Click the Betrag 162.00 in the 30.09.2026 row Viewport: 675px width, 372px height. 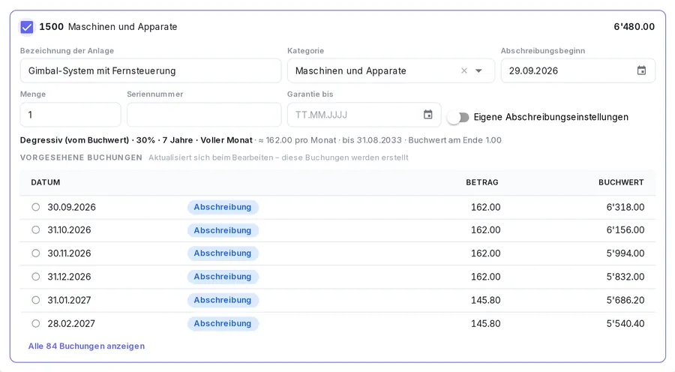pos(485,207)
